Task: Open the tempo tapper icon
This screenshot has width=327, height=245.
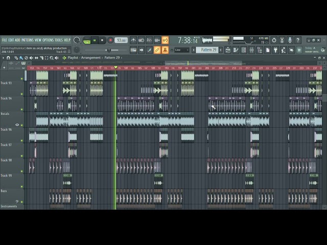Action: point(284,50)
